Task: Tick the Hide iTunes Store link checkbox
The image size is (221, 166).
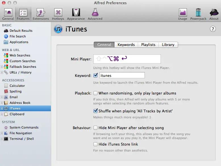Action: (95, 144)
